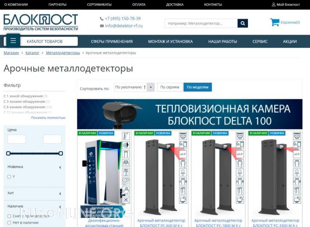Click alarm light icon on PC-3300 card

pyautogui.click(x=297, y=172)
